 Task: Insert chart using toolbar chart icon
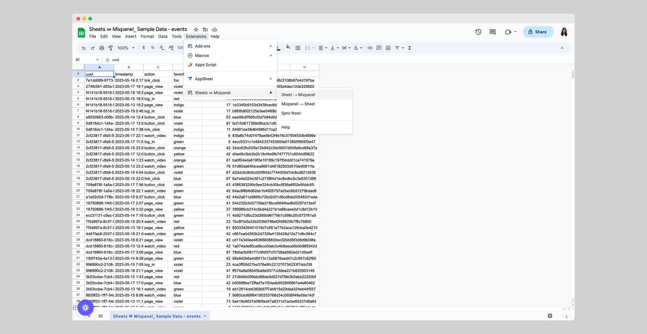388,48
